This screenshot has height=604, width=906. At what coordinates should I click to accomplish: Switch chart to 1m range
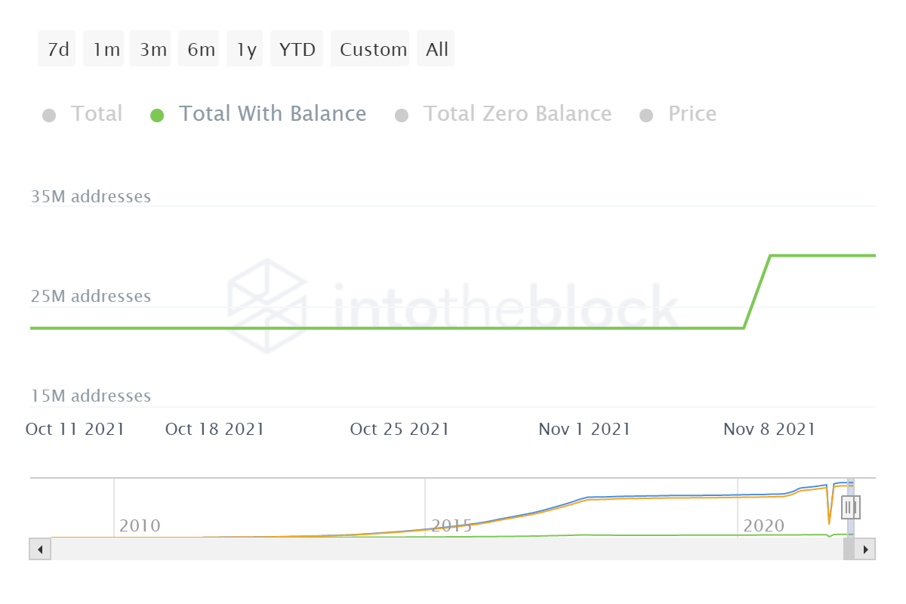[106, 49]
